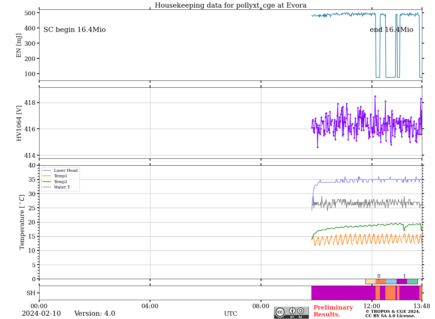
Task: Select the peach colorbar swatch
Action: (x=370, y=281)
